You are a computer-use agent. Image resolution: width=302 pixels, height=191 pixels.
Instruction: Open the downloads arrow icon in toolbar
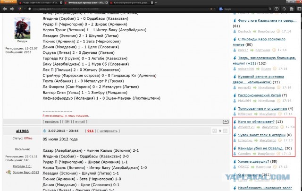coord(277,9)
